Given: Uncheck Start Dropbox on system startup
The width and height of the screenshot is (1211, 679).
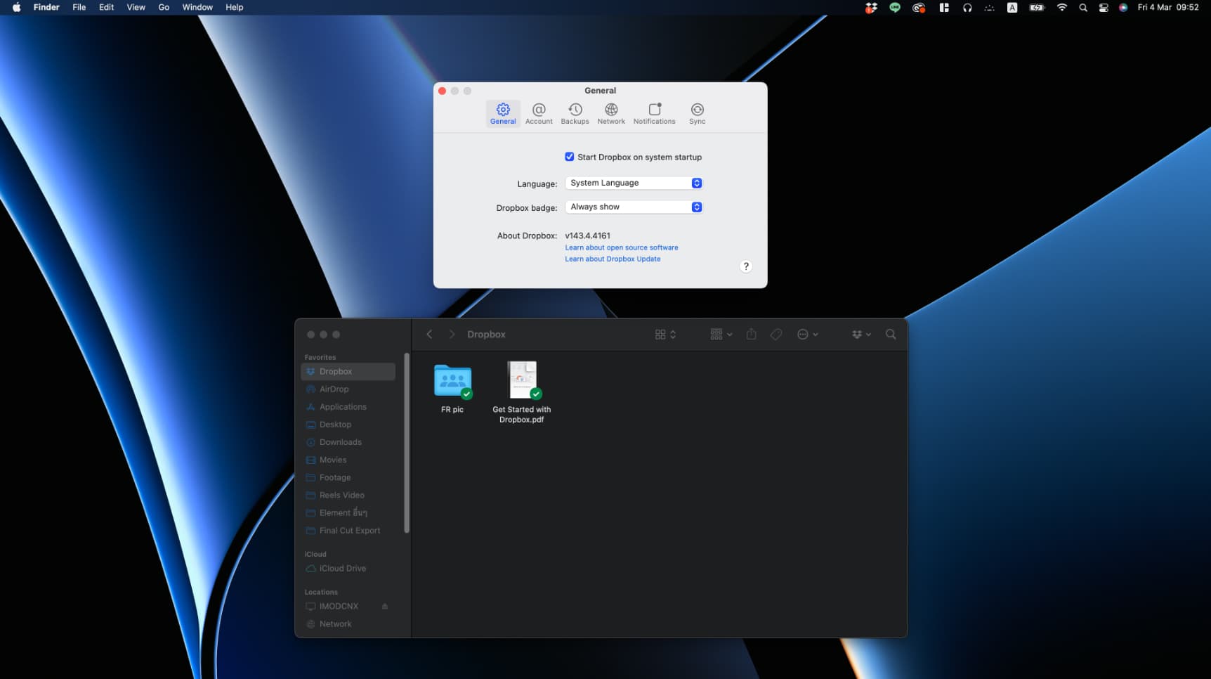Looking at the screenshot, I should coord(570,157).
